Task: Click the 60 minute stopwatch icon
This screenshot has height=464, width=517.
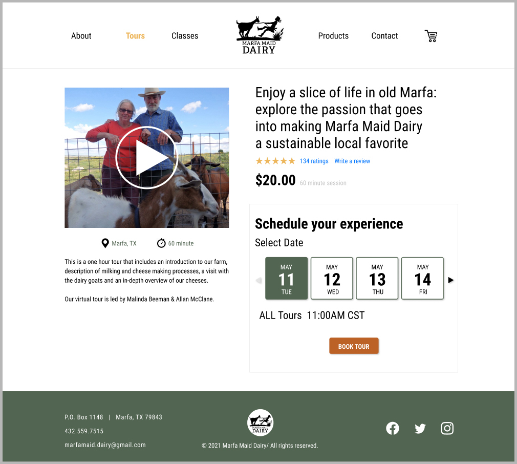Action: pyautogui.click(x=161, y=243)
